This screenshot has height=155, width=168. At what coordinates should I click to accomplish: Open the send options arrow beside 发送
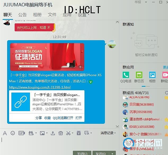(112, 154)
